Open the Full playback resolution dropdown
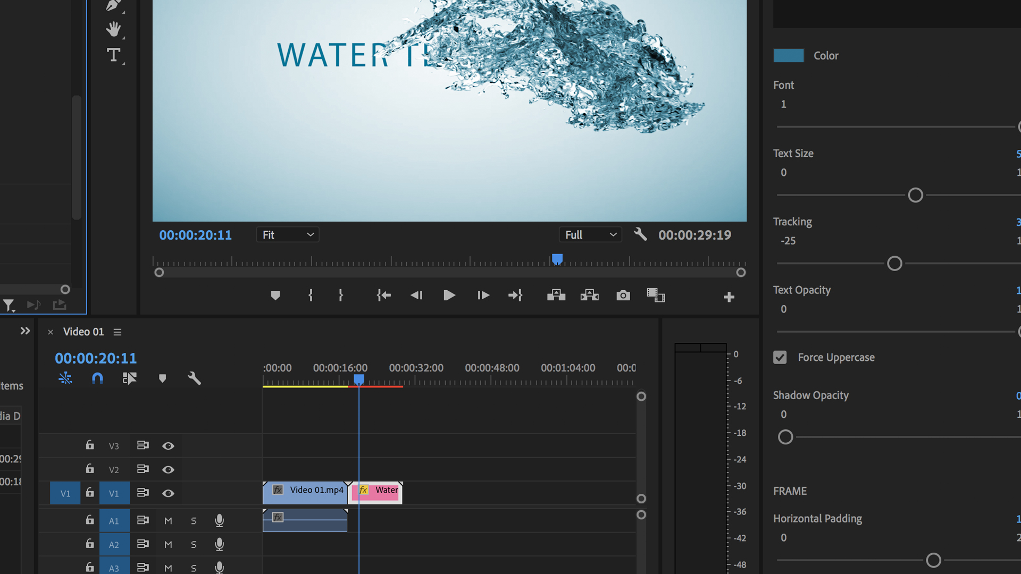 click(x=590, y=234)
